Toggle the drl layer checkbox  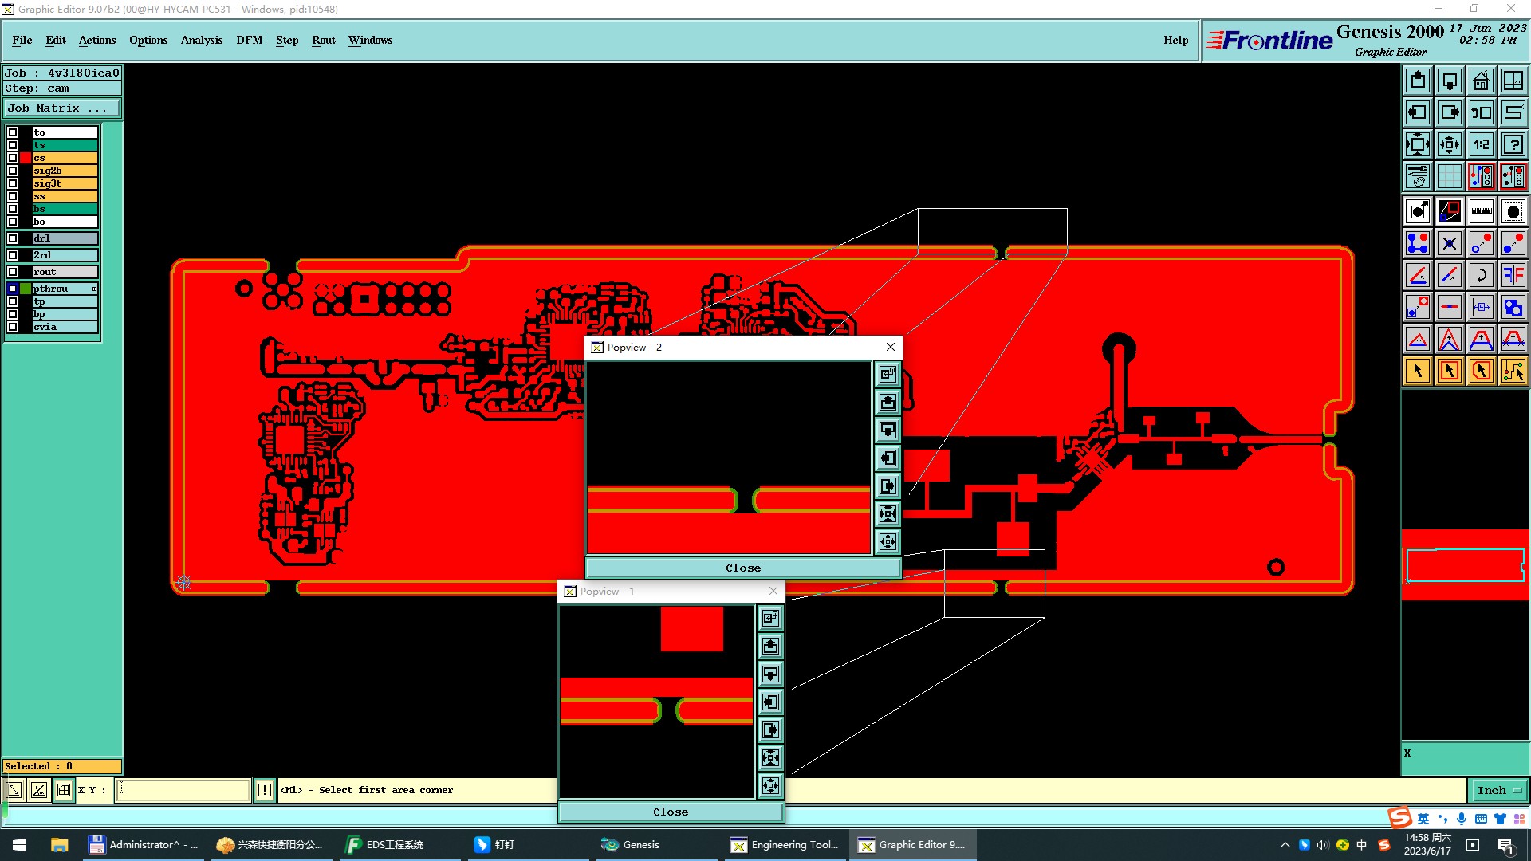(13, 238)
